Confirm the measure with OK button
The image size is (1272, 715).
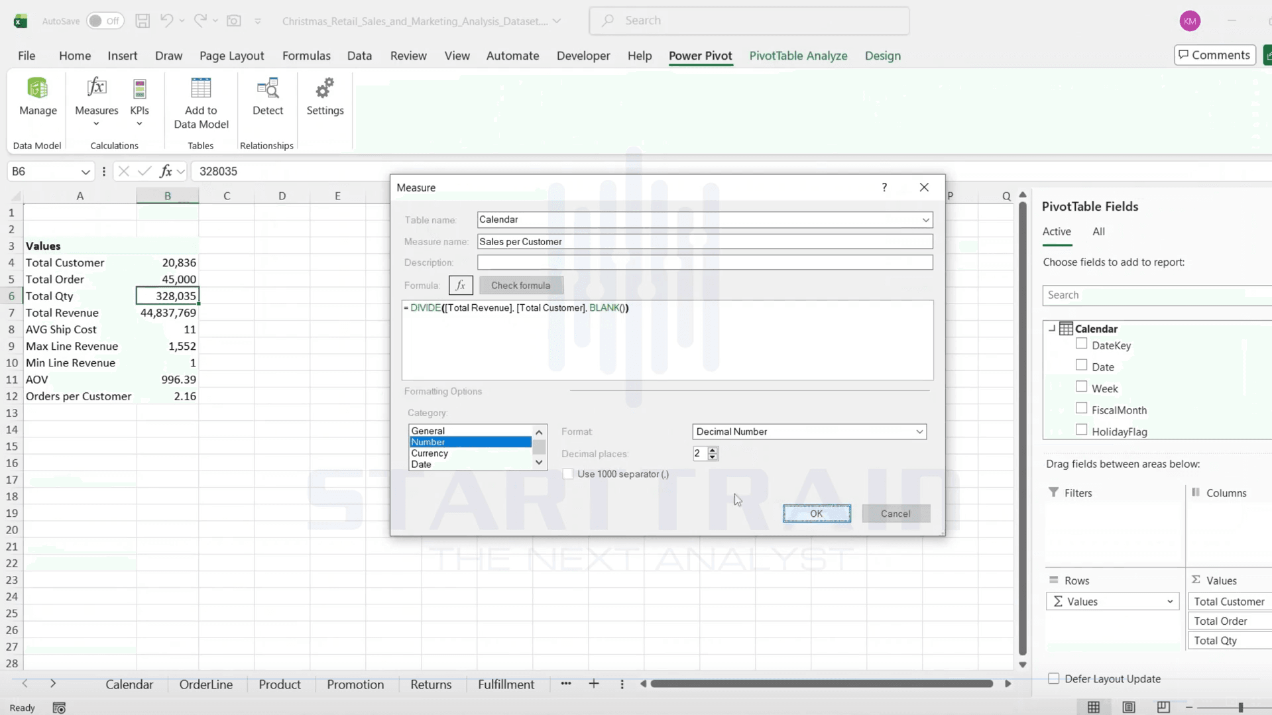817,514
